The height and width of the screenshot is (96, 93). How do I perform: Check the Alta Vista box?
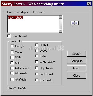pyautogui.click(x=12, y=79)
